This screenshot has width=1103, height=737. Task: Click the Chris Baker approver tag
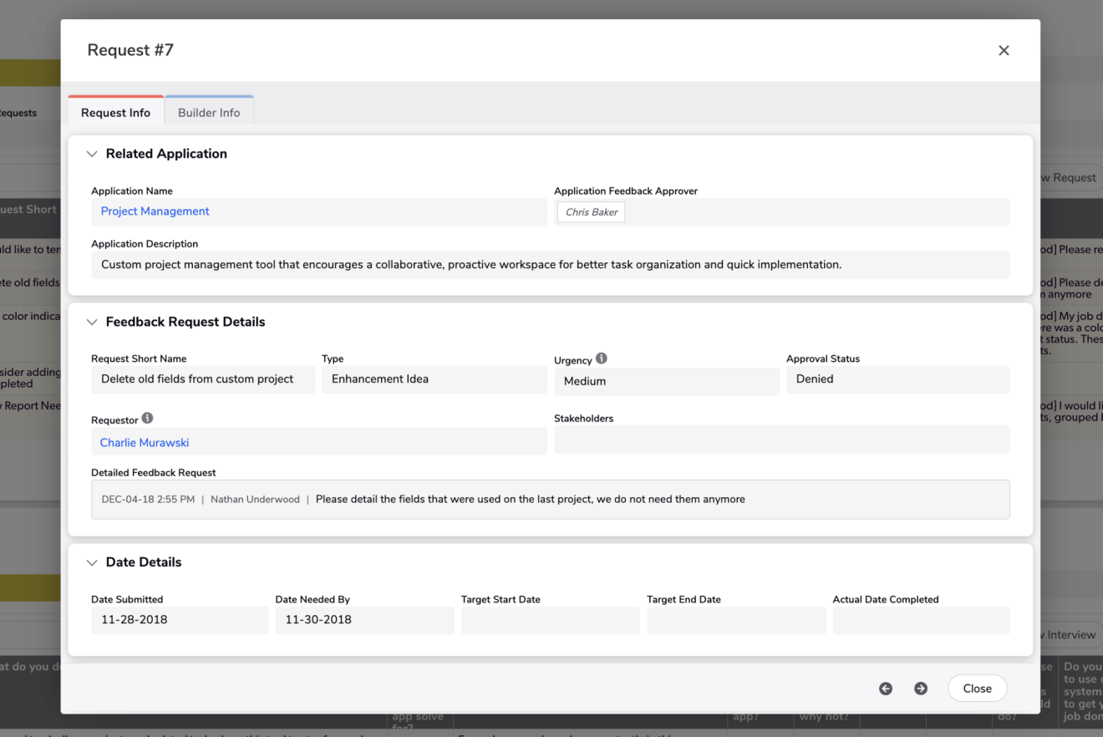[x=592, y=212]
